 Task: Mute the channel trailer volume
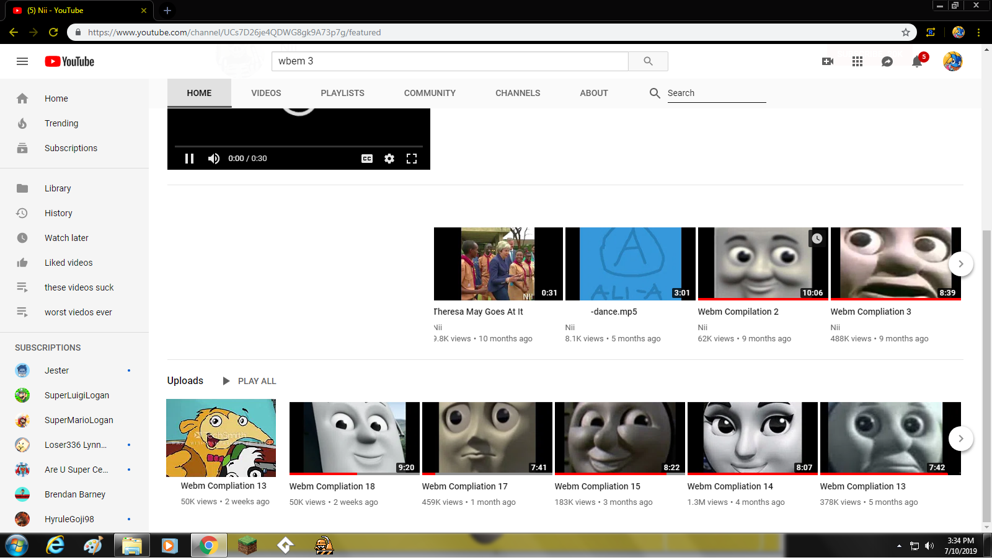pyautogui.click(x=214, y=159)
